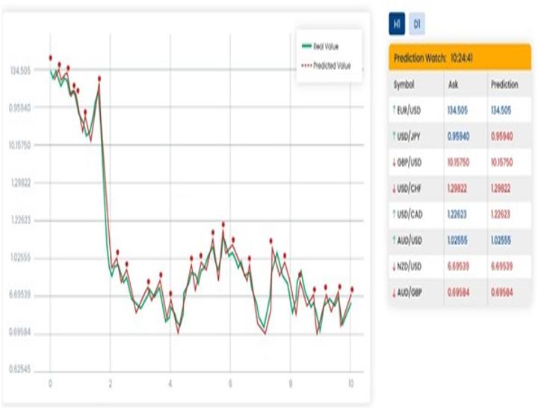Click the up arrow beside USD/JPY
This screenshot has width=538, height=411.
394,137
